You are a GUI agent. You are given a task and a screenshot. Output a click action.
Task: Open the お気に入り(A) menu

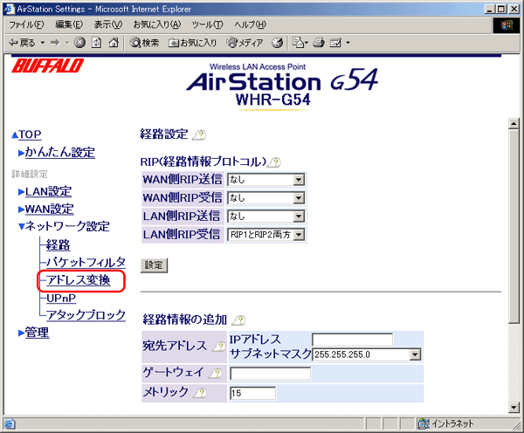tap(157, 24)
